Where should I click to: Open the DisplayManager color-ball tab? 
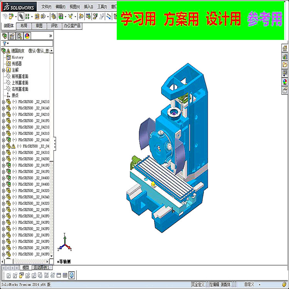point(27,36)
